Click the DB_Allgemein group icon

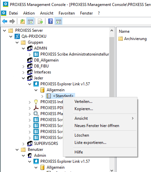(30, 60)
